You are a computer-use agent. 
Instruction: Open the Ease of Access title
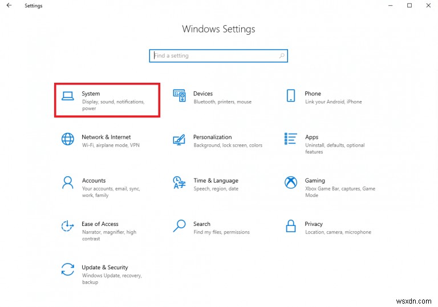pos(100,224)
